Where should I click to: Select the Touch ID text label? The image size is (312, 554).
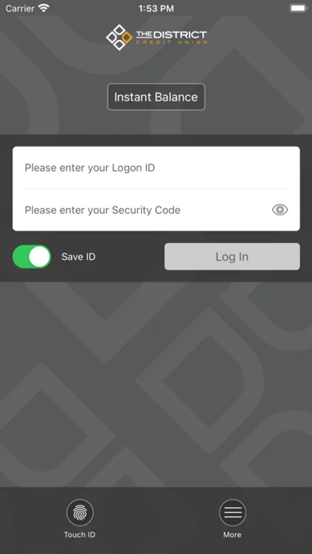(x=79, y=534)
